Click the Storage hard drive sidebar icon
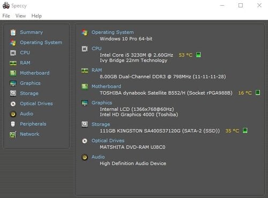268x198 pixels. click(x=13, y=93)
